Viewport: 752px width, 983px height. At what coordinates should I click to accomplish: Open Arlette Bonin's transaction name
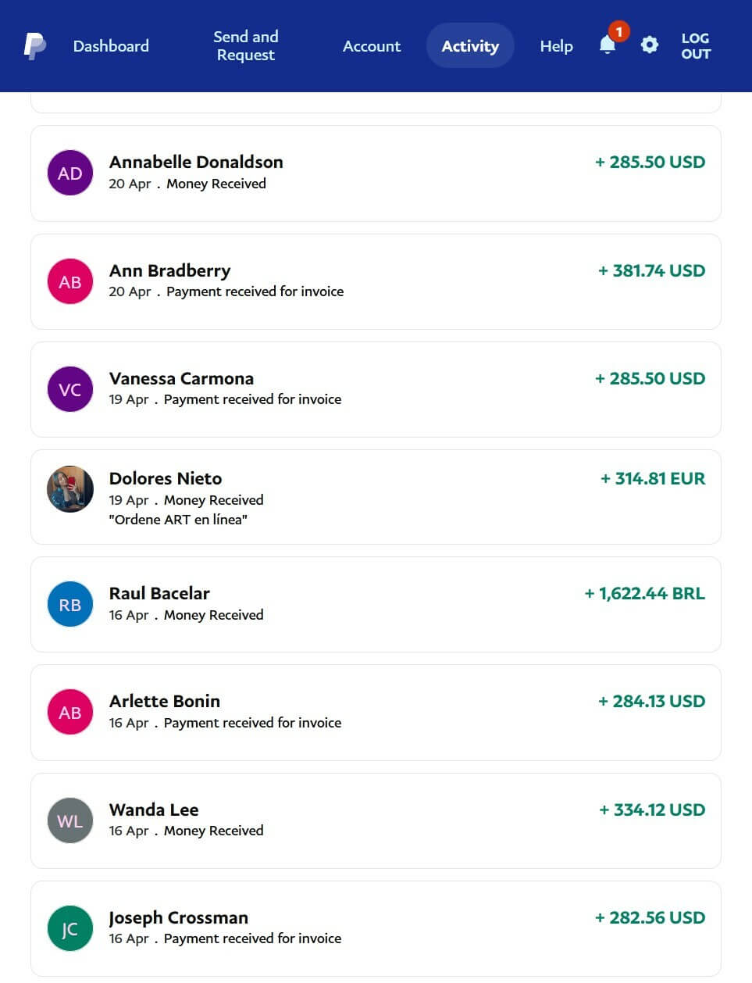point(165,701)
